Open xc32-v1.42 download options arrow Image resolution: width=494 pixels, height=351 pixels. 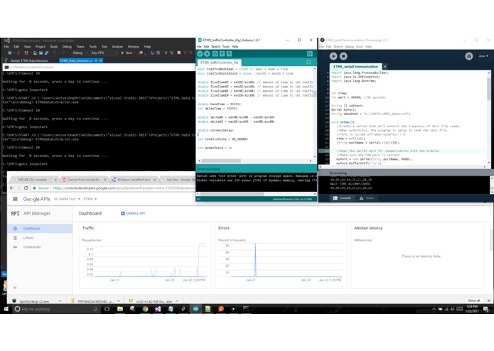click(177, 301)
